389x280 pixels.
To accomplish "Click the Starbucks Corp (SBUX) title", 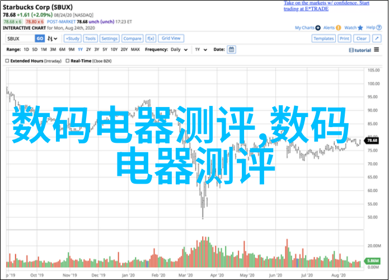I will (38, 7).
